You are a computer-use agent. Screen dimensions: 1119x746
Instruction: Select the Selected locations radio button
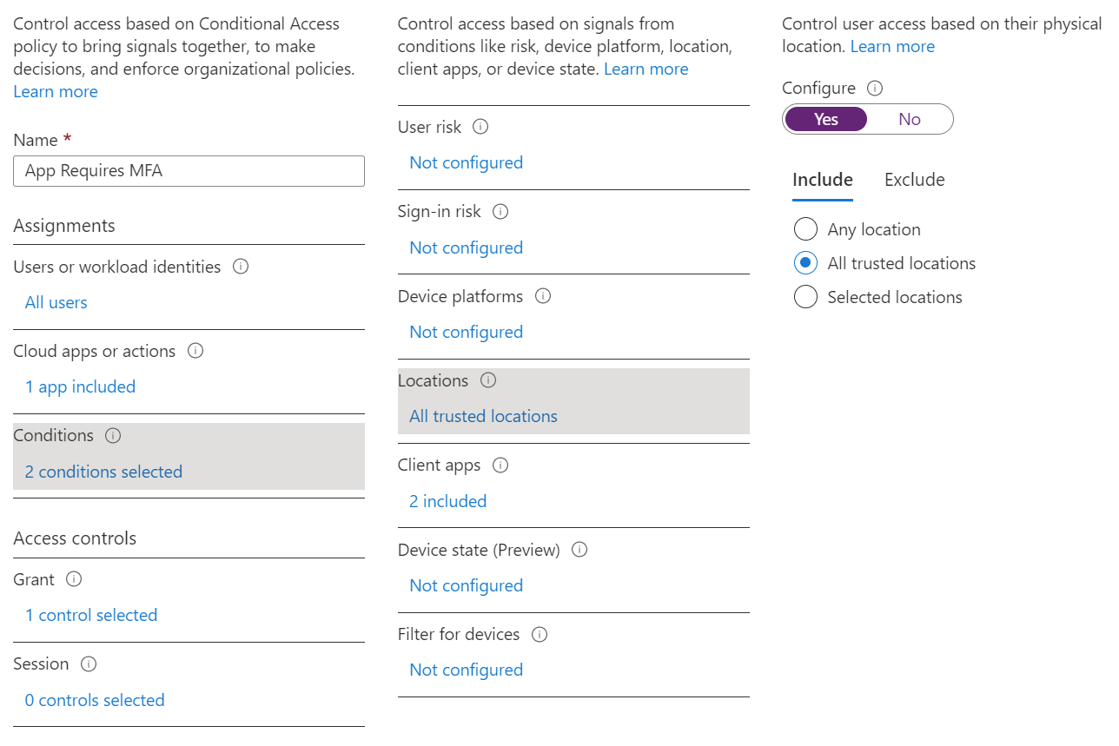(805, 297)
